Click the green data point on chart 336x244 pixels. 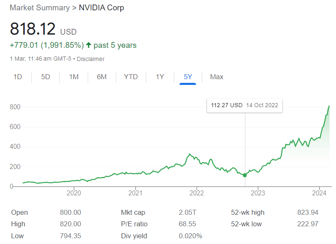click(245, 175)
